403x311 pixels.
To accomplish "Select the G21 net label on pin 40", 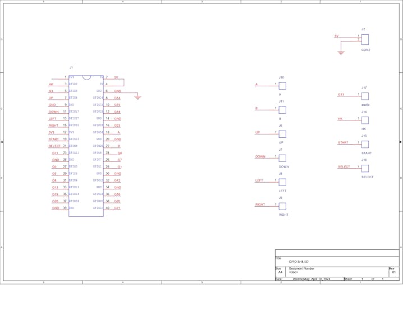I will coord(117,208).
